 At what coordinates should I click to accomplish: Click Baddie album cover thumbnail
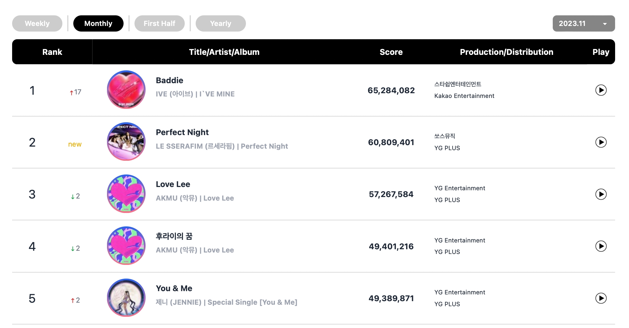click(x=126, y=90)
